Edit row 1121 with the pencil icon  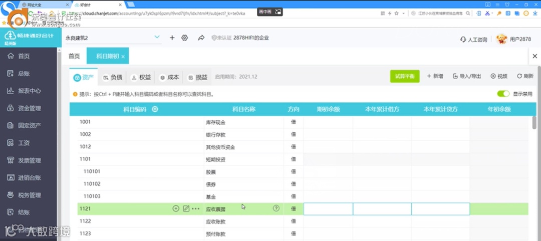point(186,208)
